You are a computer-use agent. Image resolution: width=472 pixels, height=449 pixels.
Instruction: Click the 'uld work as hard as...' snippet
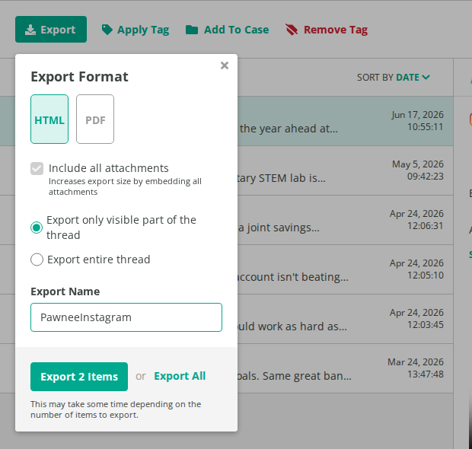click(292, 326)
